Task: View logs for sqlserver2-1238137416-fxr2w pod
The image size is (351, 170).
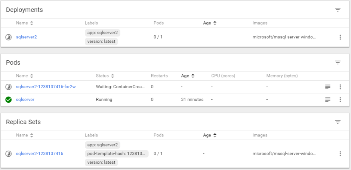Action: point(327,87)
